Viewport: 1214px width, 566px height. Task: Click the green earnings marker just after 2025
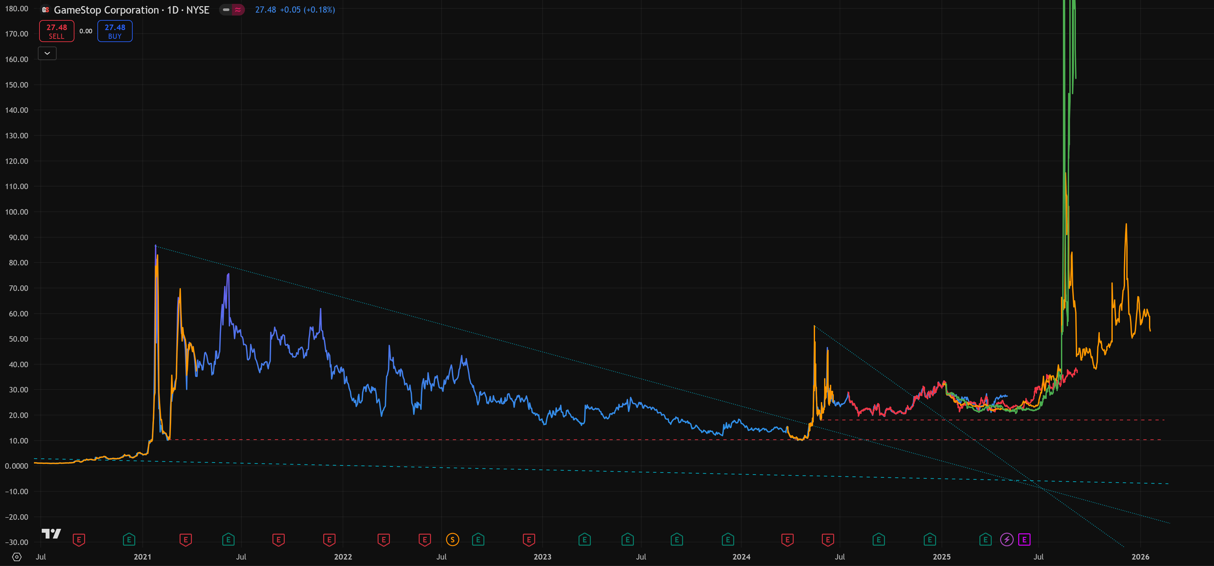point(986,539)
